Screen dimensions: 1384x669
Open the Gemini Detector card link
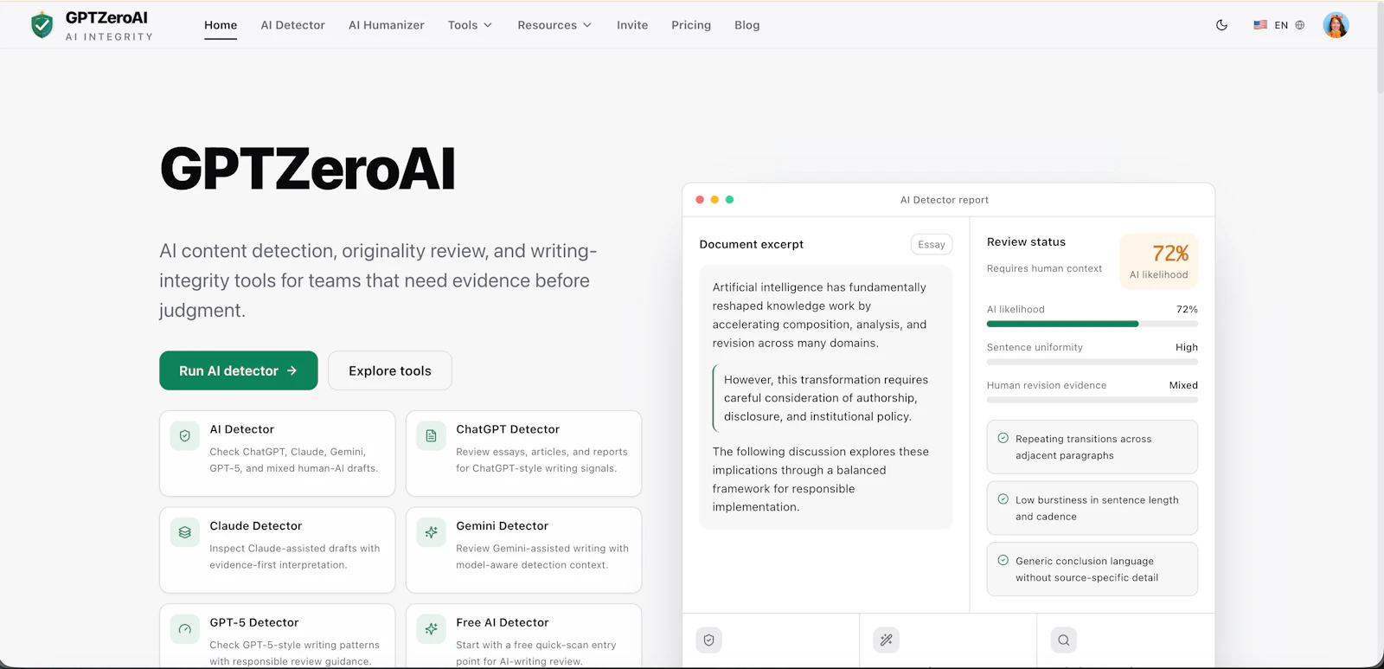(524, 550)
